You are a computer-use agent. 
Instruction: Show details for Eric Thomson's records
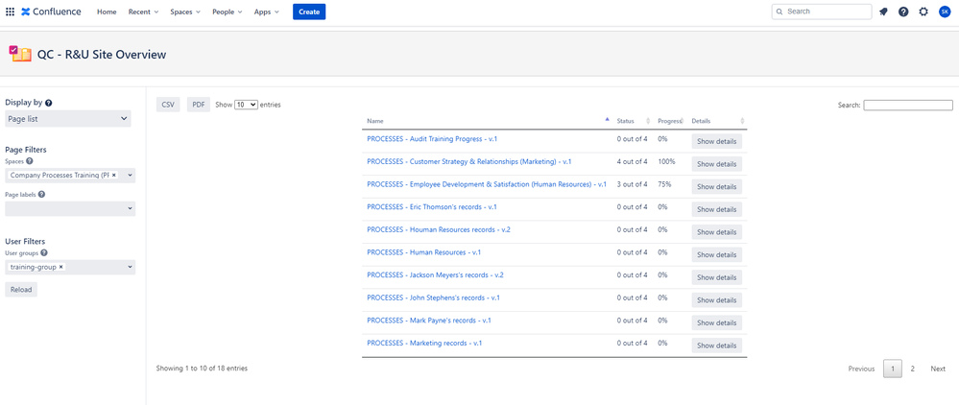point(717,209)
